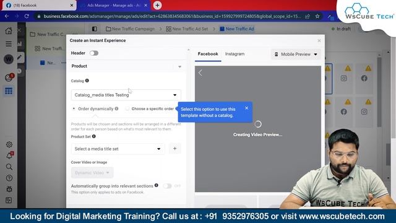Open the campaigns table grid icon
This screenshot has width=396, height=223.
9,91
